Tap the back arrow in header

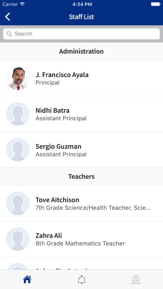coord(7,17)
